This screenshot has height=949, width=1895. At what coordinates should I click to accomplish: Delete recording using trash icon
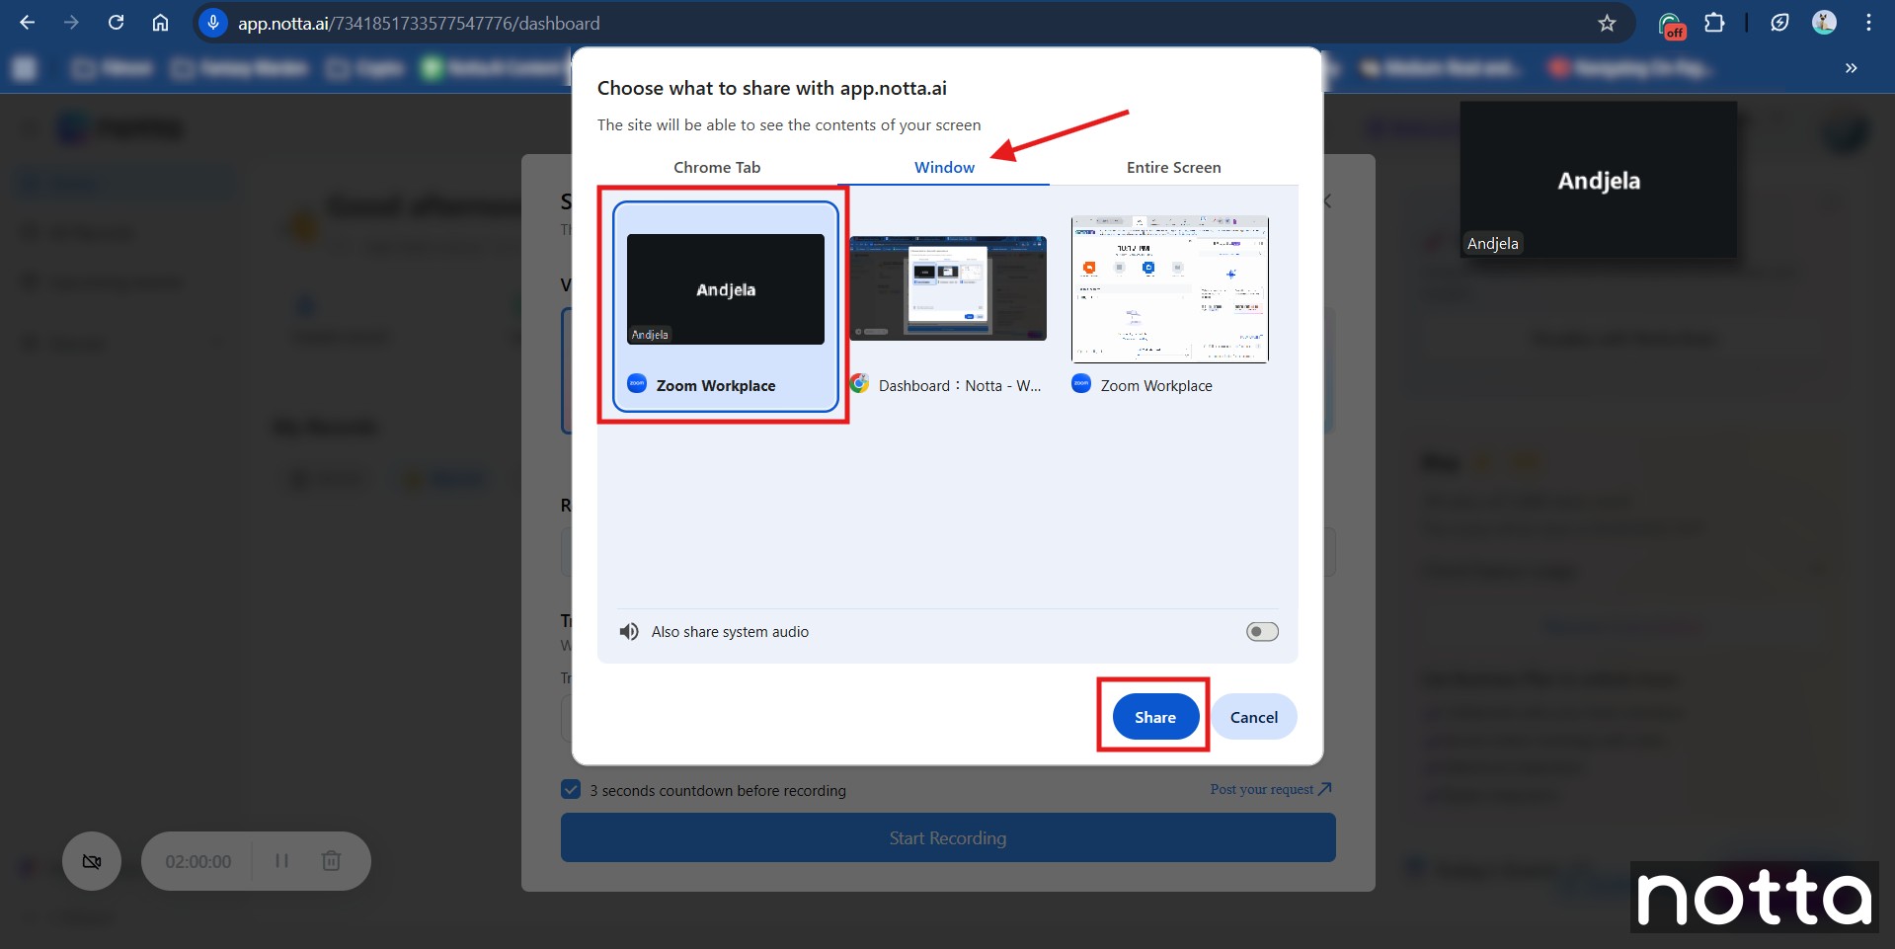(331, 861)
